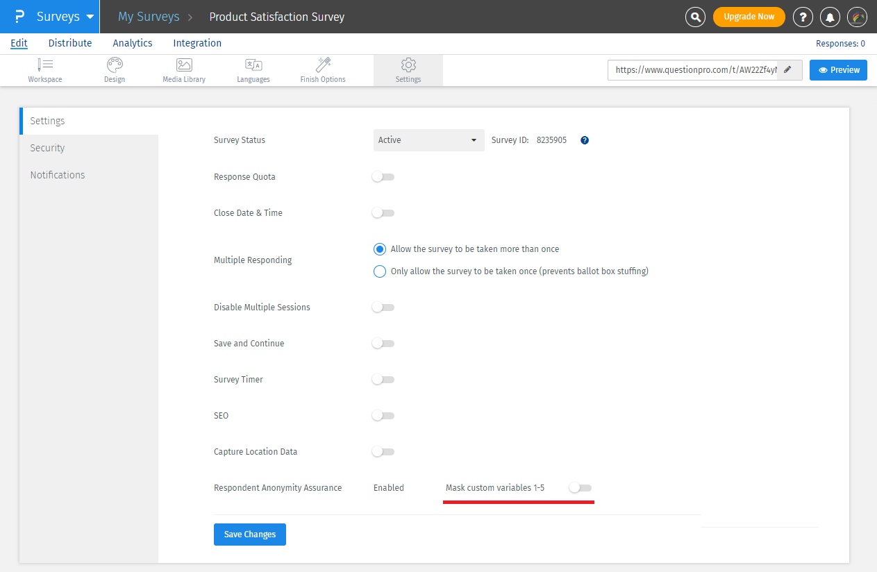Turn on the Survey Timer
This screenshot has width=877, height=572.
coord(383,379)
